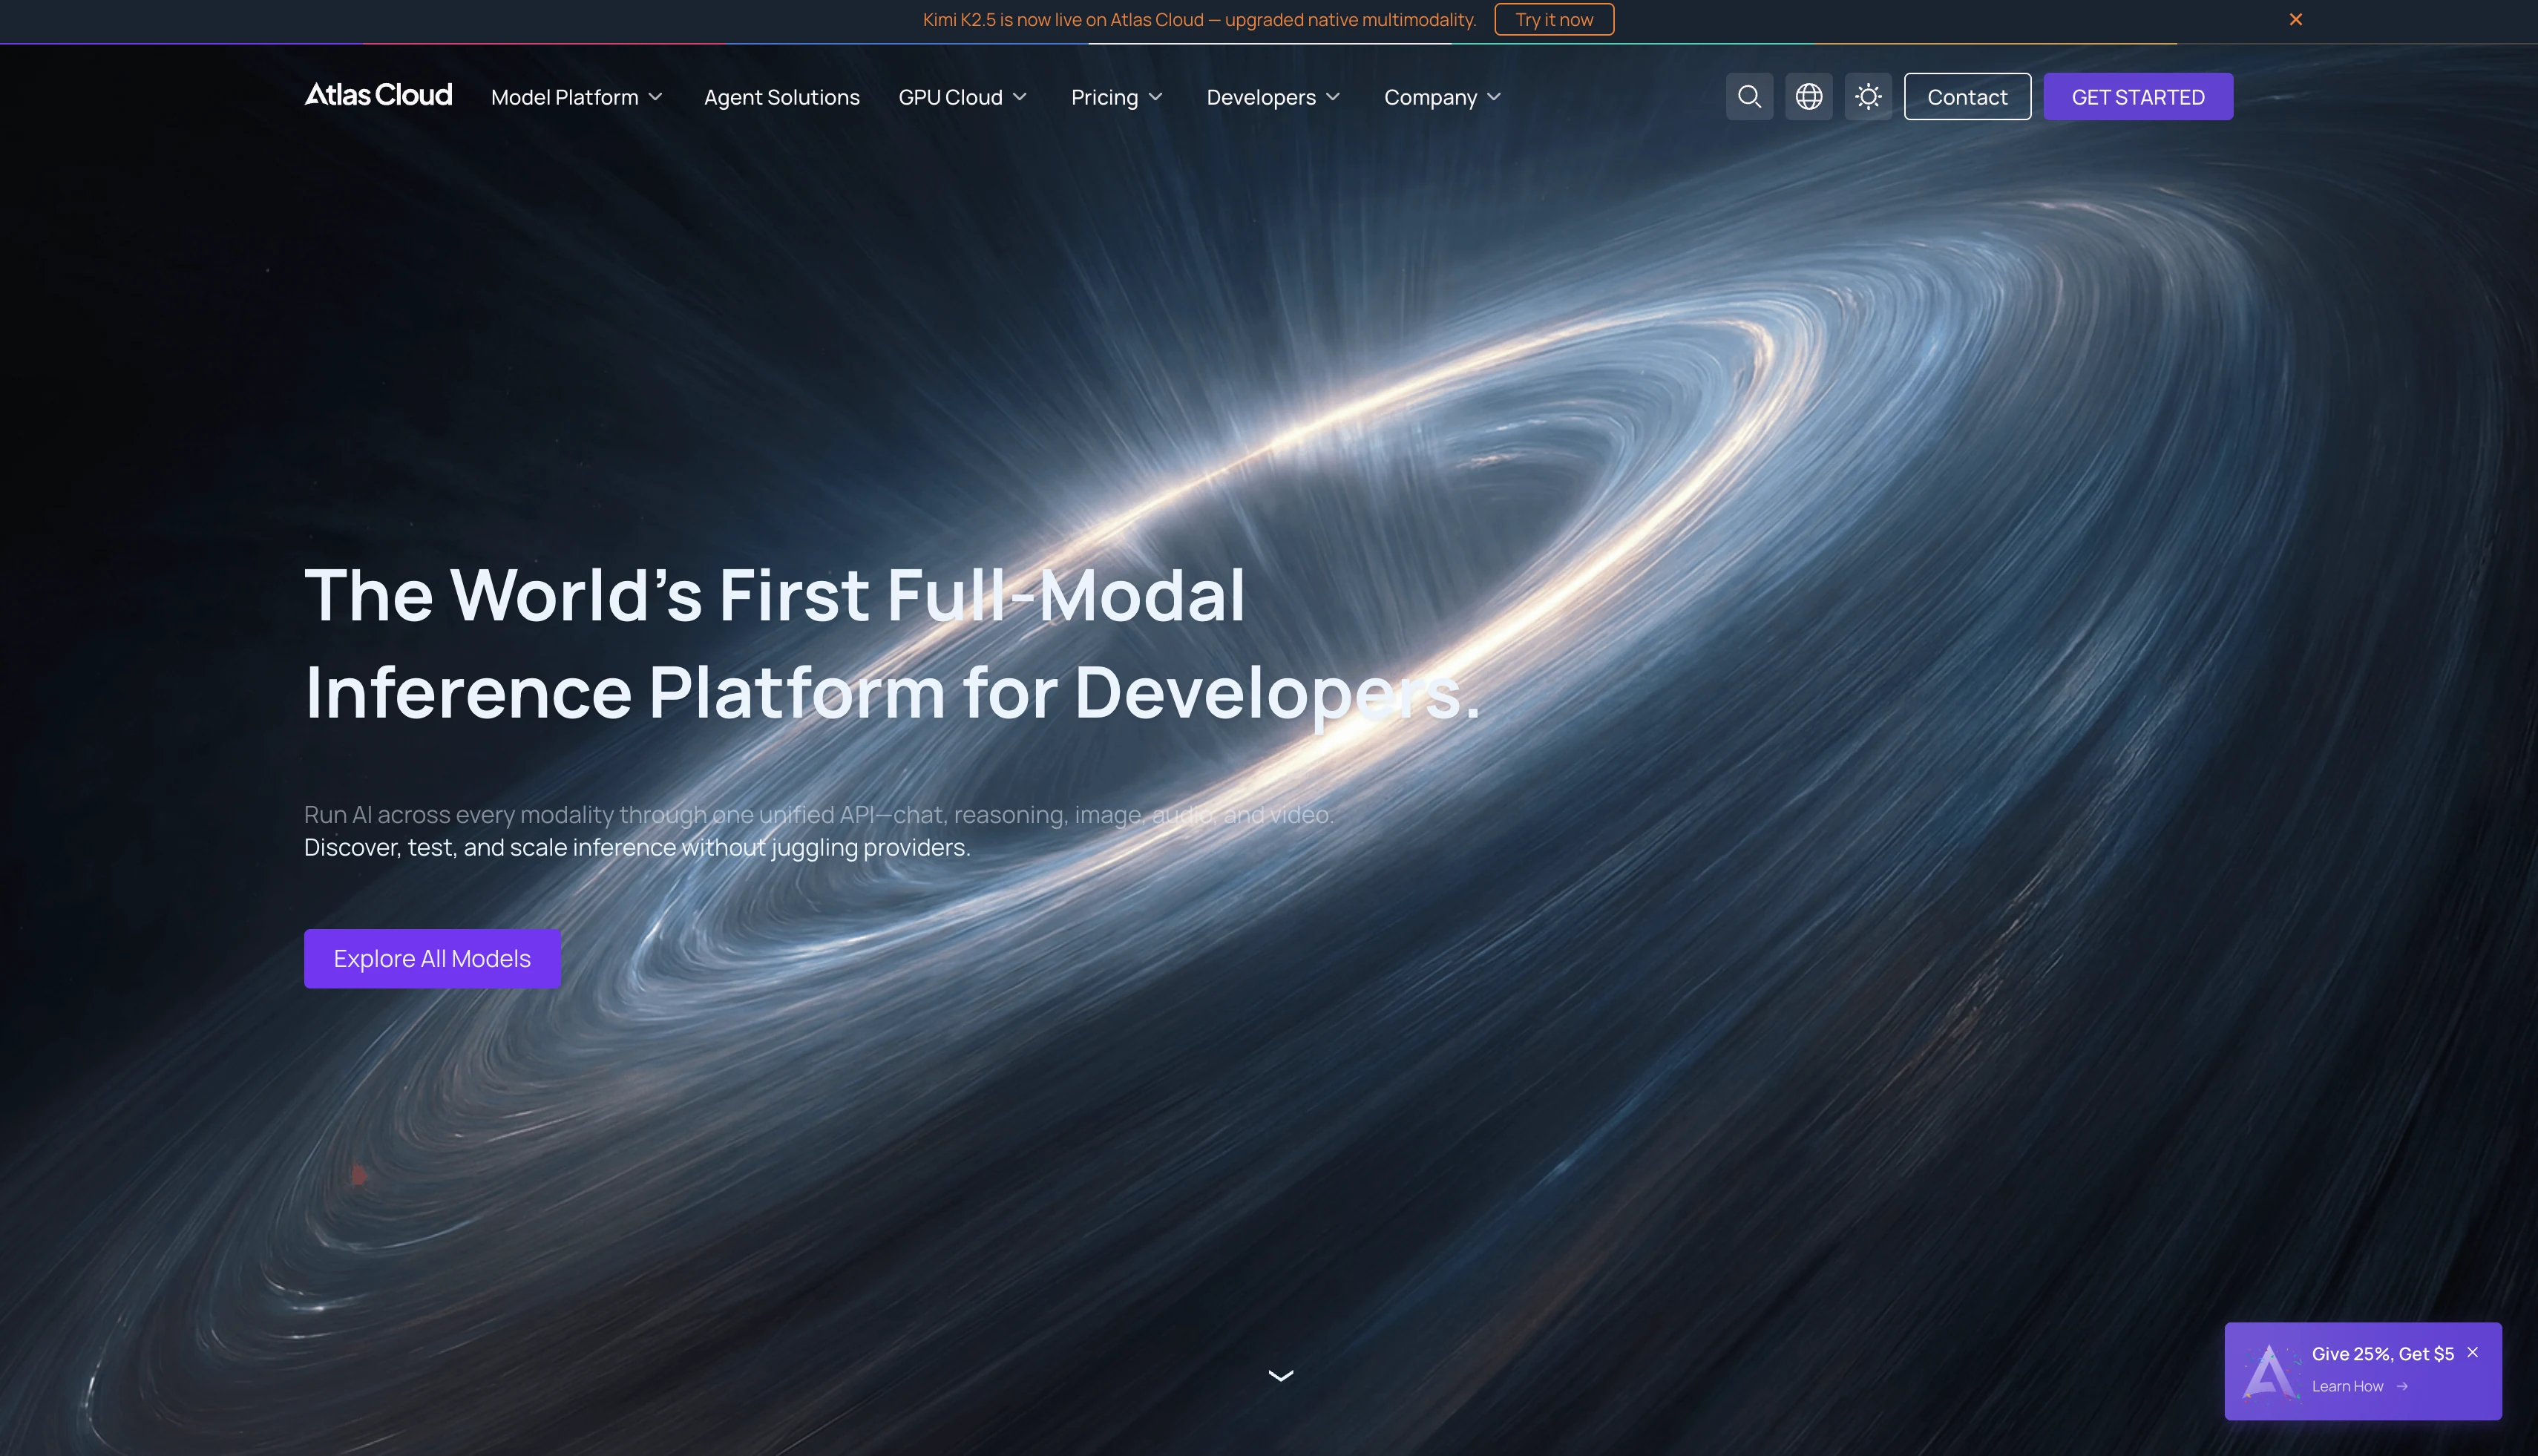Expand the GPU Cloud menu

coord(963,97)
